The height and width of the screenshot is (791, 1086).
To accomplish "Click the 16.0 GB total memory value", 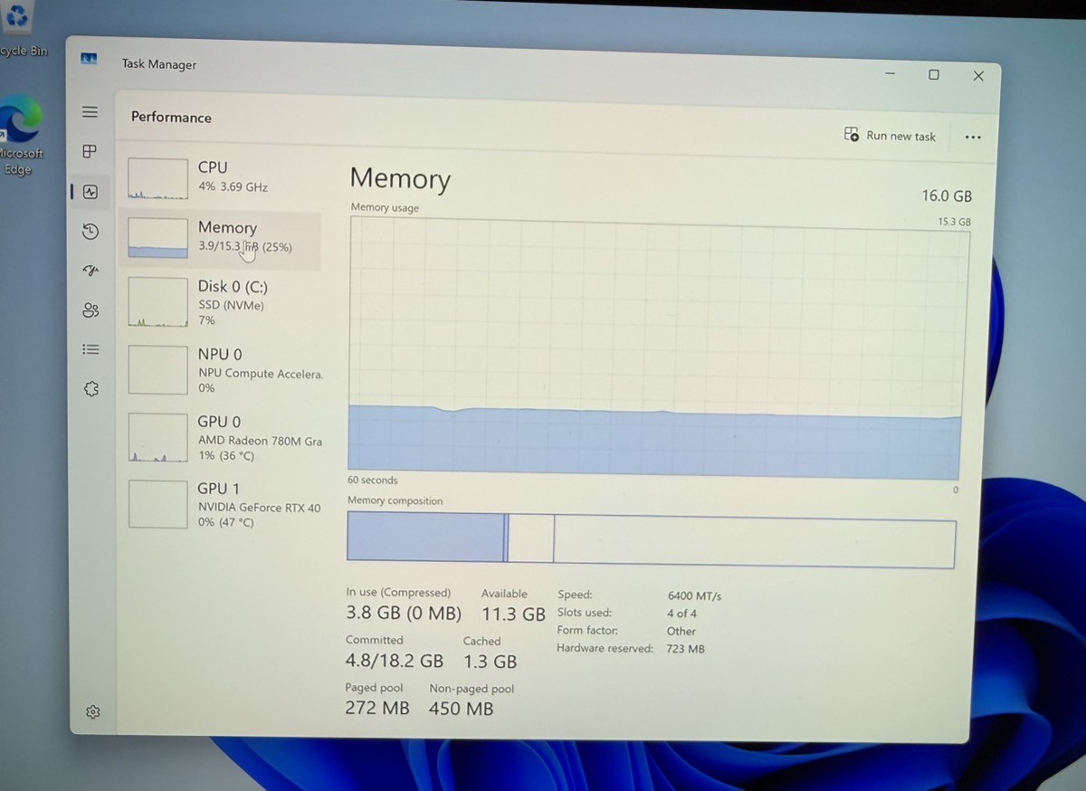I will click(947, 195).
